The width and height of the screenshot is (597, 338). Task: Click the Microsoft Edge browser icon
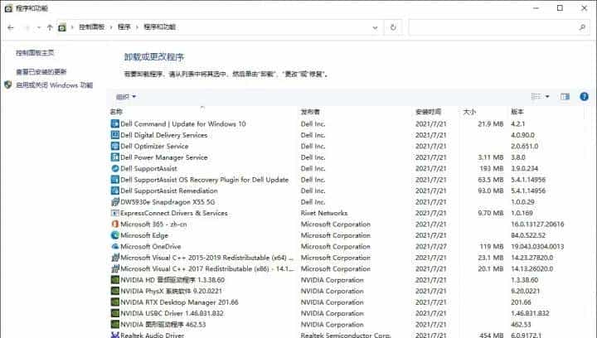click(x=115, y=235)
